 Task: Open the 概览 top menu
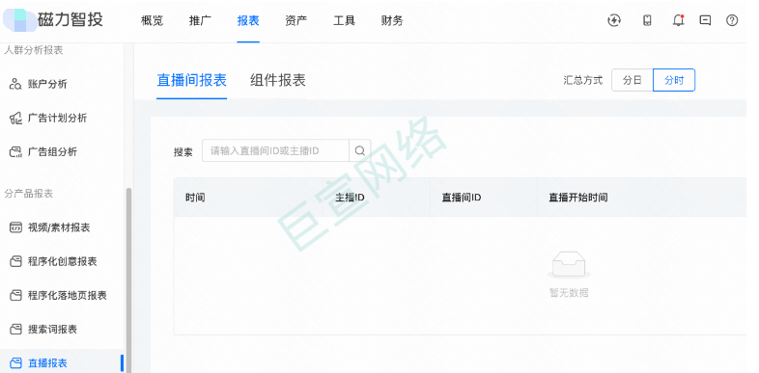(152, 21)
